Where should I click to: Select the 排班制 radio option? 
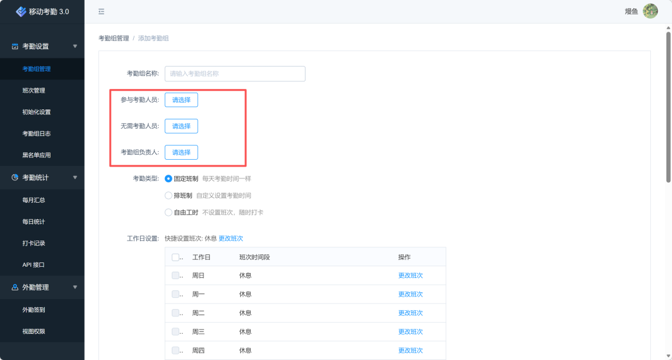pos(169,195)
